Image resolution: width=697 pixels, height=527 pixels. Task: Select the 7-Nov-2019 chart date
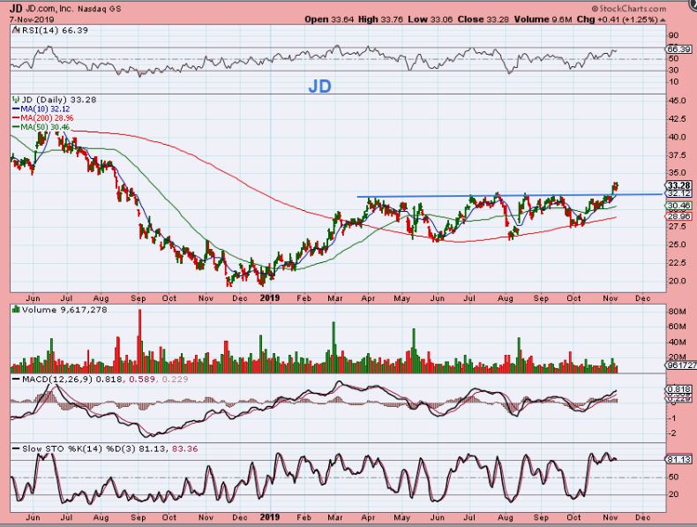pos(32,19)
